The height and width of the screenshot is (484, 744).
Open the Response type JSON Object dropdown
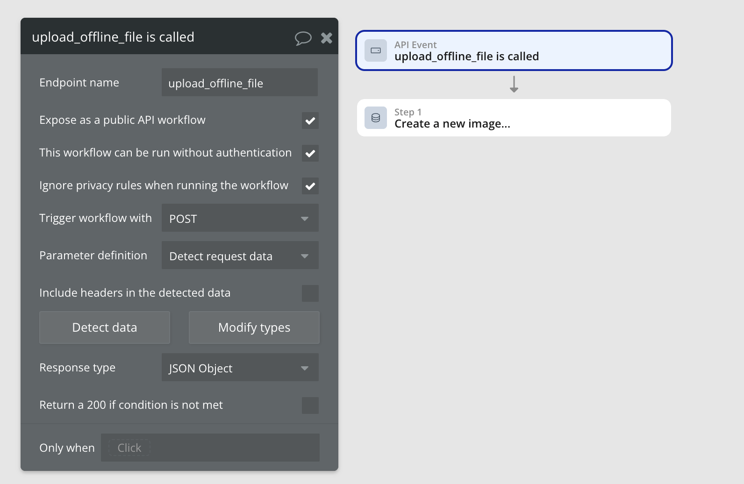pos(240,368)
